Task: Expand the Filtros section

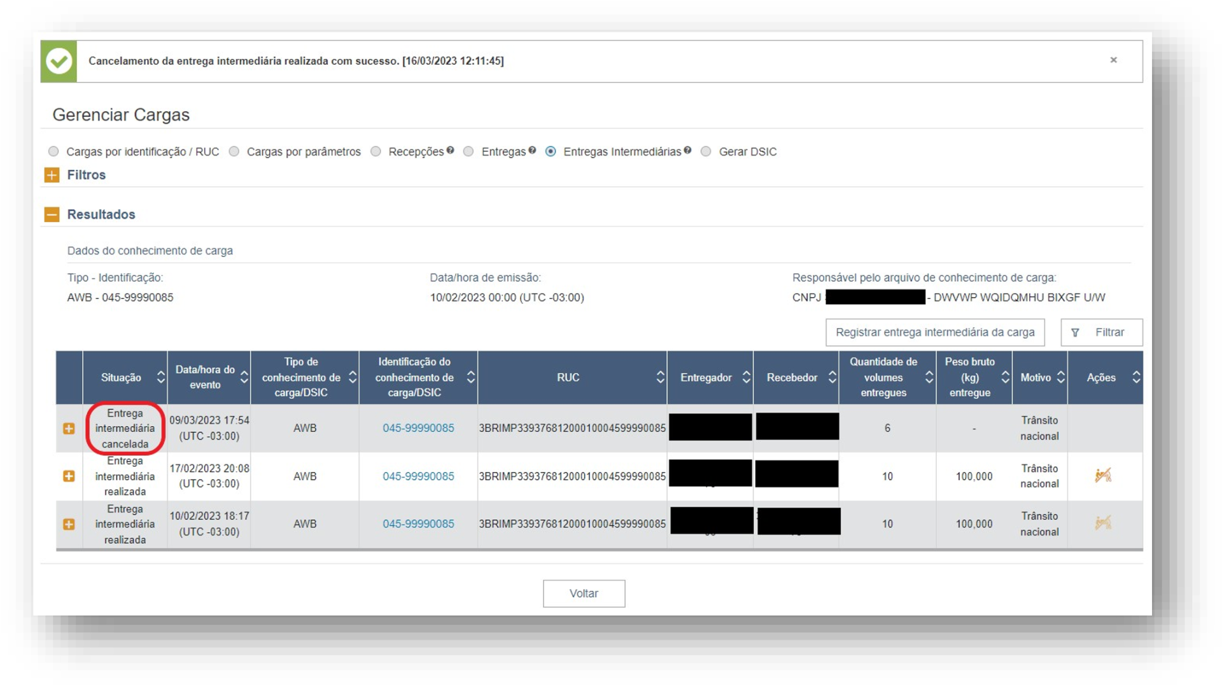Action: tap(52, 175)
